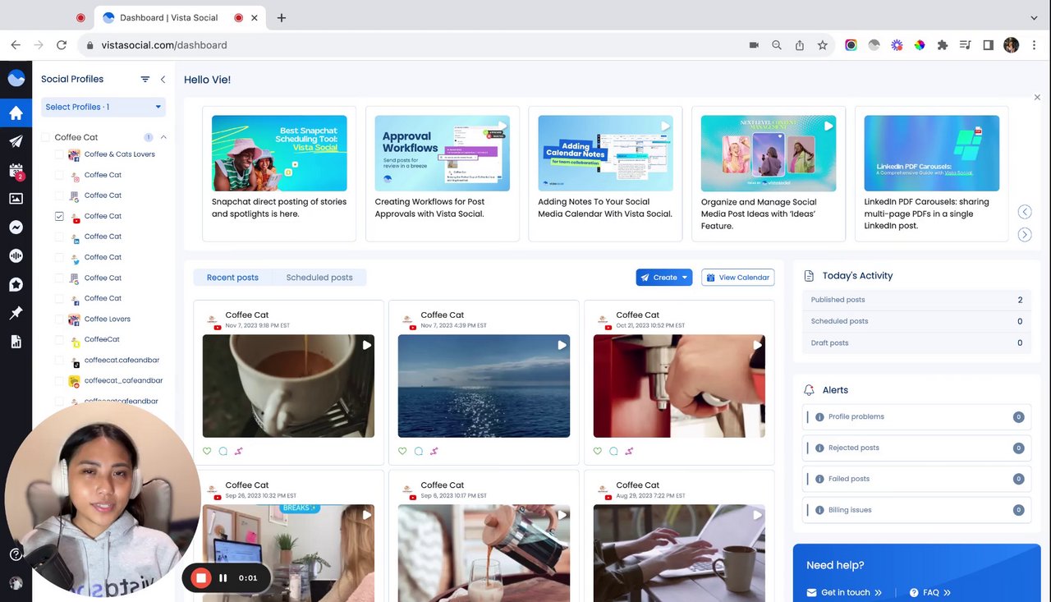Stop the screen recording
Viewport: 1051px width, 602px height.
coord(201,577)
